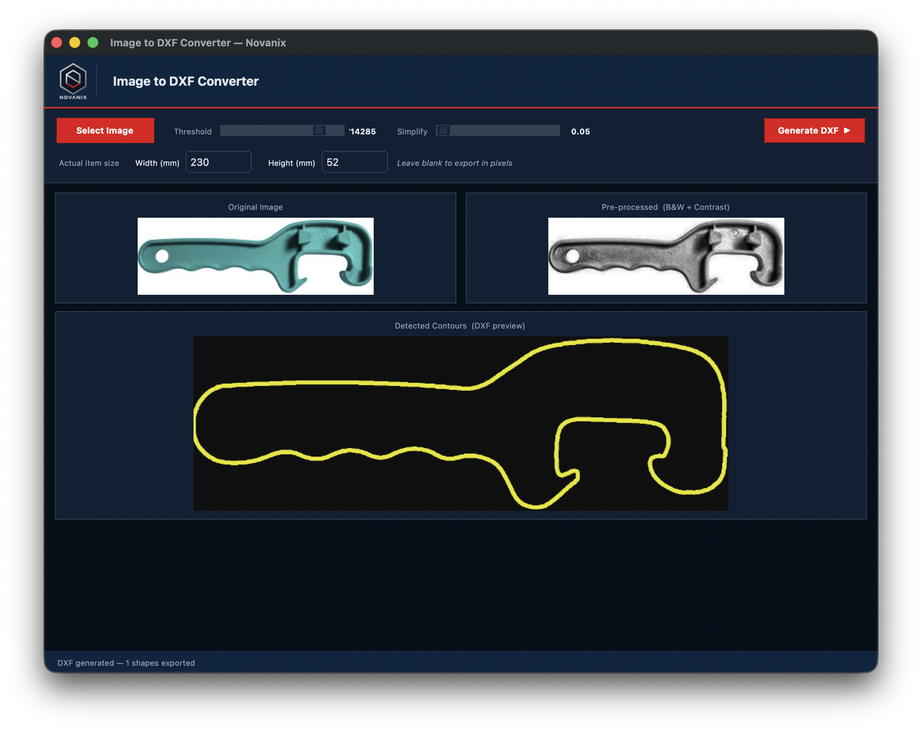Focus the Height (mm) input field

(x=354, y=162)
